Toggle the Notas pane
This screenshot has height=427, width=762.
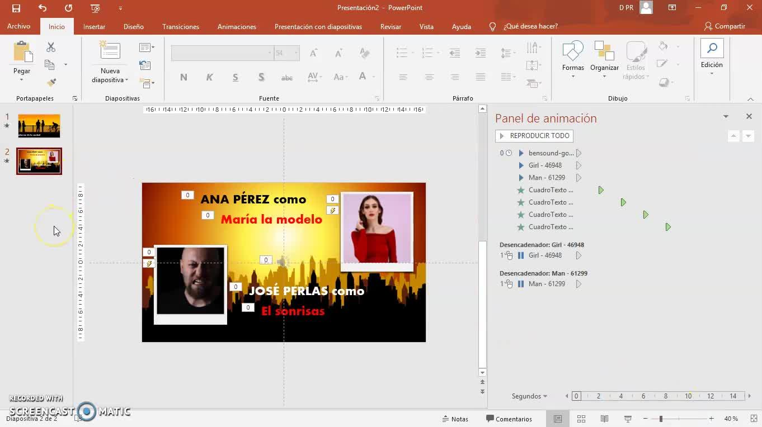tap(455, 419)
